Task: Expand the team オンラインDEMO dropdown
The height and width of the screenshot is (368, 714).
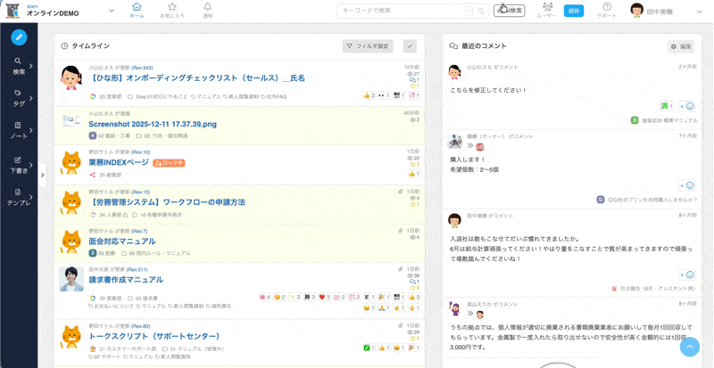Action: [x=112, y=12]
